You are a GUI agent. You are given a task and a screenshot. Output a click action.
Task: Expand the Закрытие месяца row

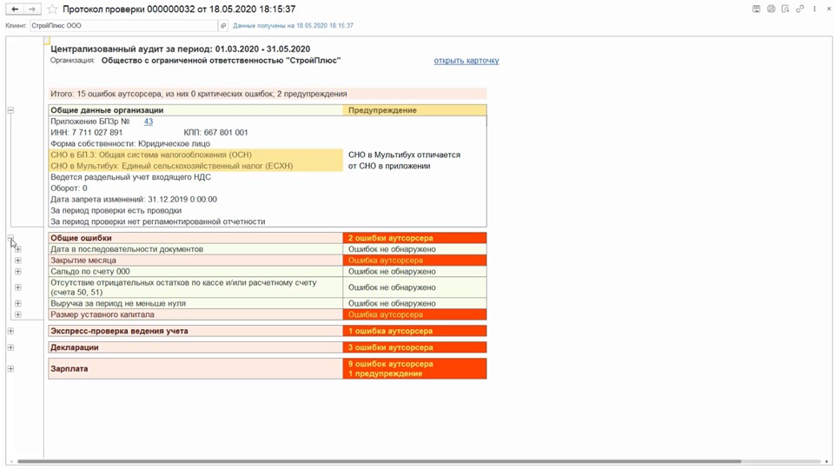pos(17,261)
